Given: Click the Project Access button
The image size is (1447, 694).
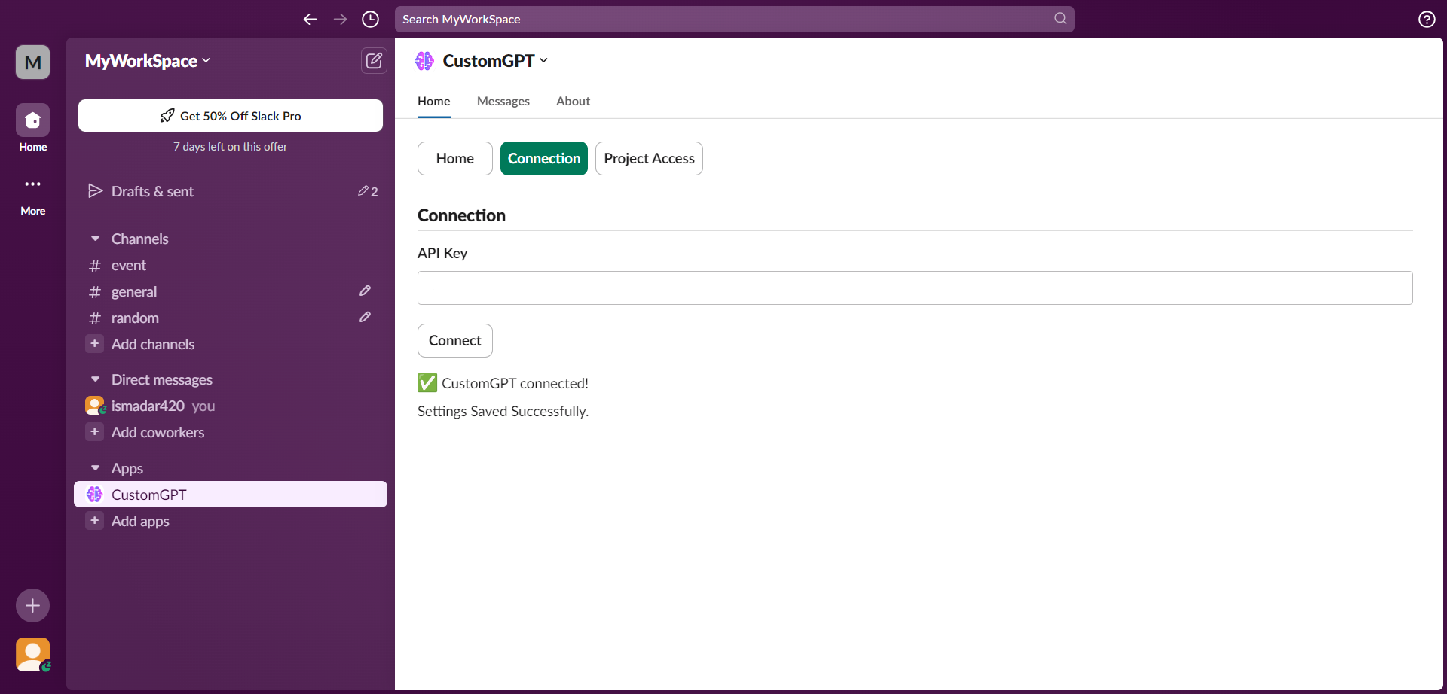Looking at the screenshot, I should click(x=649, y=159).
